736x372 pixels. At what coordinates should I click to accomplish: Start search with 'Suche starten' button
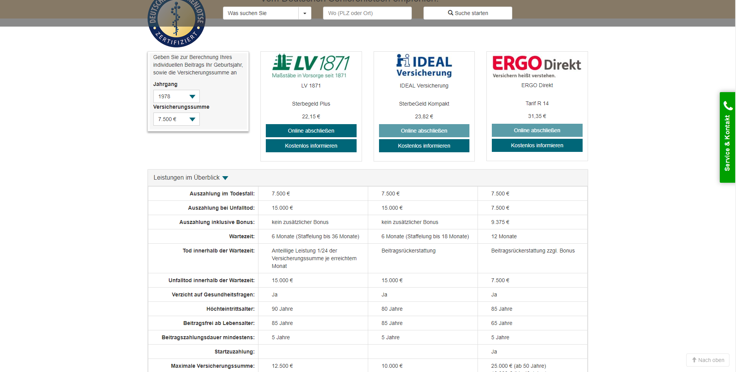(468, 13)
